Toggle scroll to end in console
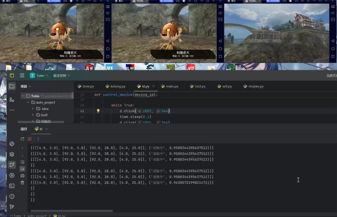 [23, 168]
